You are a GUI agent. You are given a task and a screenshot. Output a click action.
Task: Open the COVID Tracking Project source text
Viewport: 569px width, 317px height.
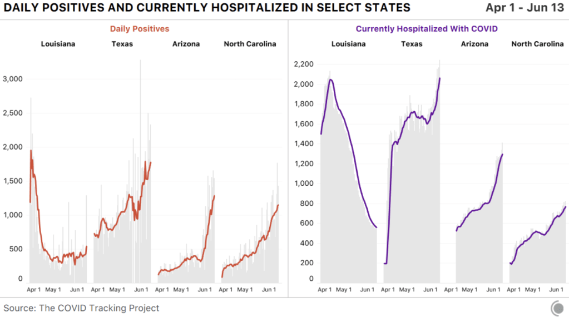pyautogui.click(x=81, y=308)
